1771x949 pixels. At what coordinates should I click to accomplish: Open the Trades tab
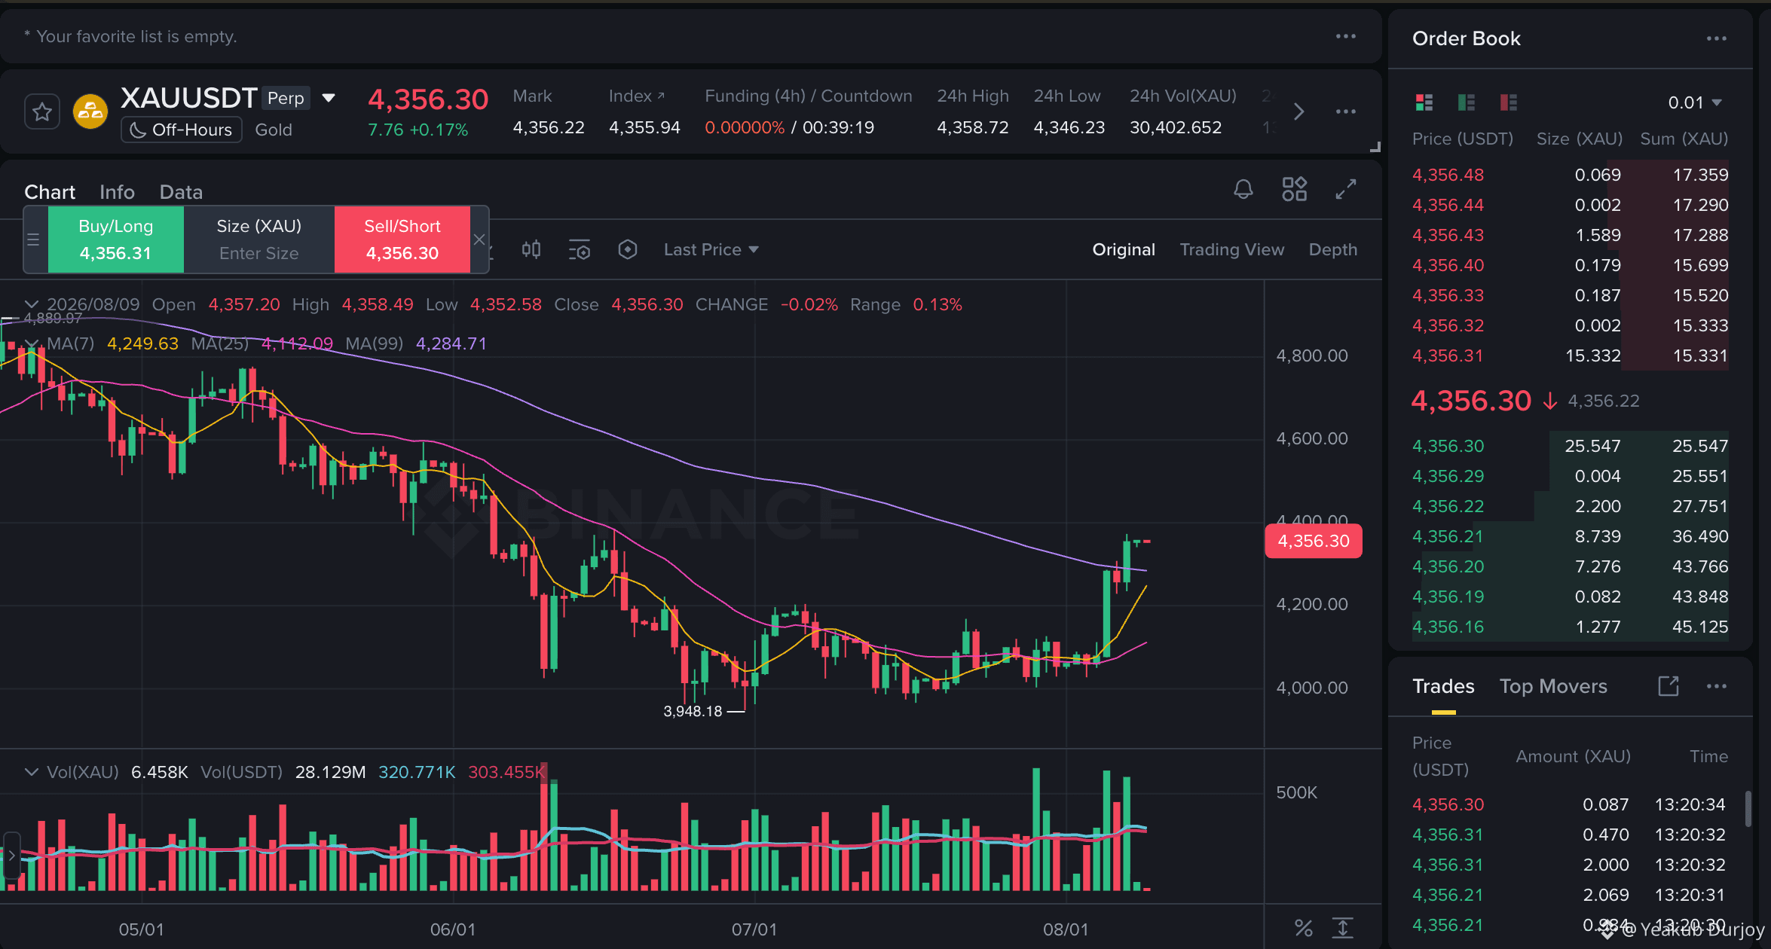pyautogui.click(x=1443, y=686)
